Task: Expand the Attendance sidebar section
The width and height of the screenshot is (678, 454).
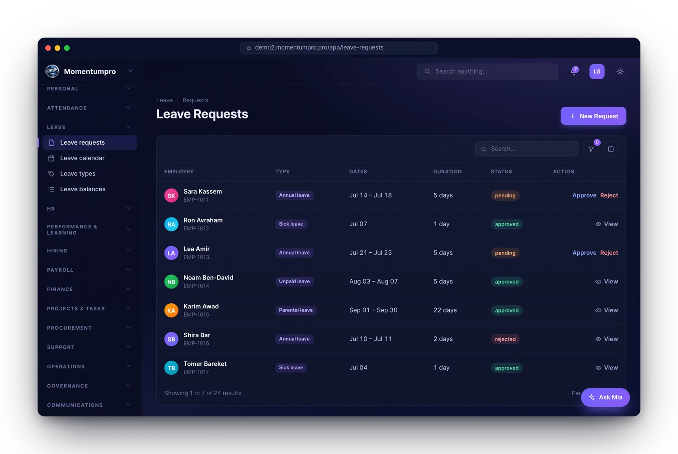Action: click(x=128, y=108)
